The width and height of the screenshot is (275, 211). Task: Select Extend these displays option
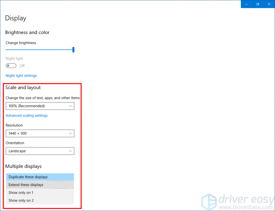click(40, 185)
